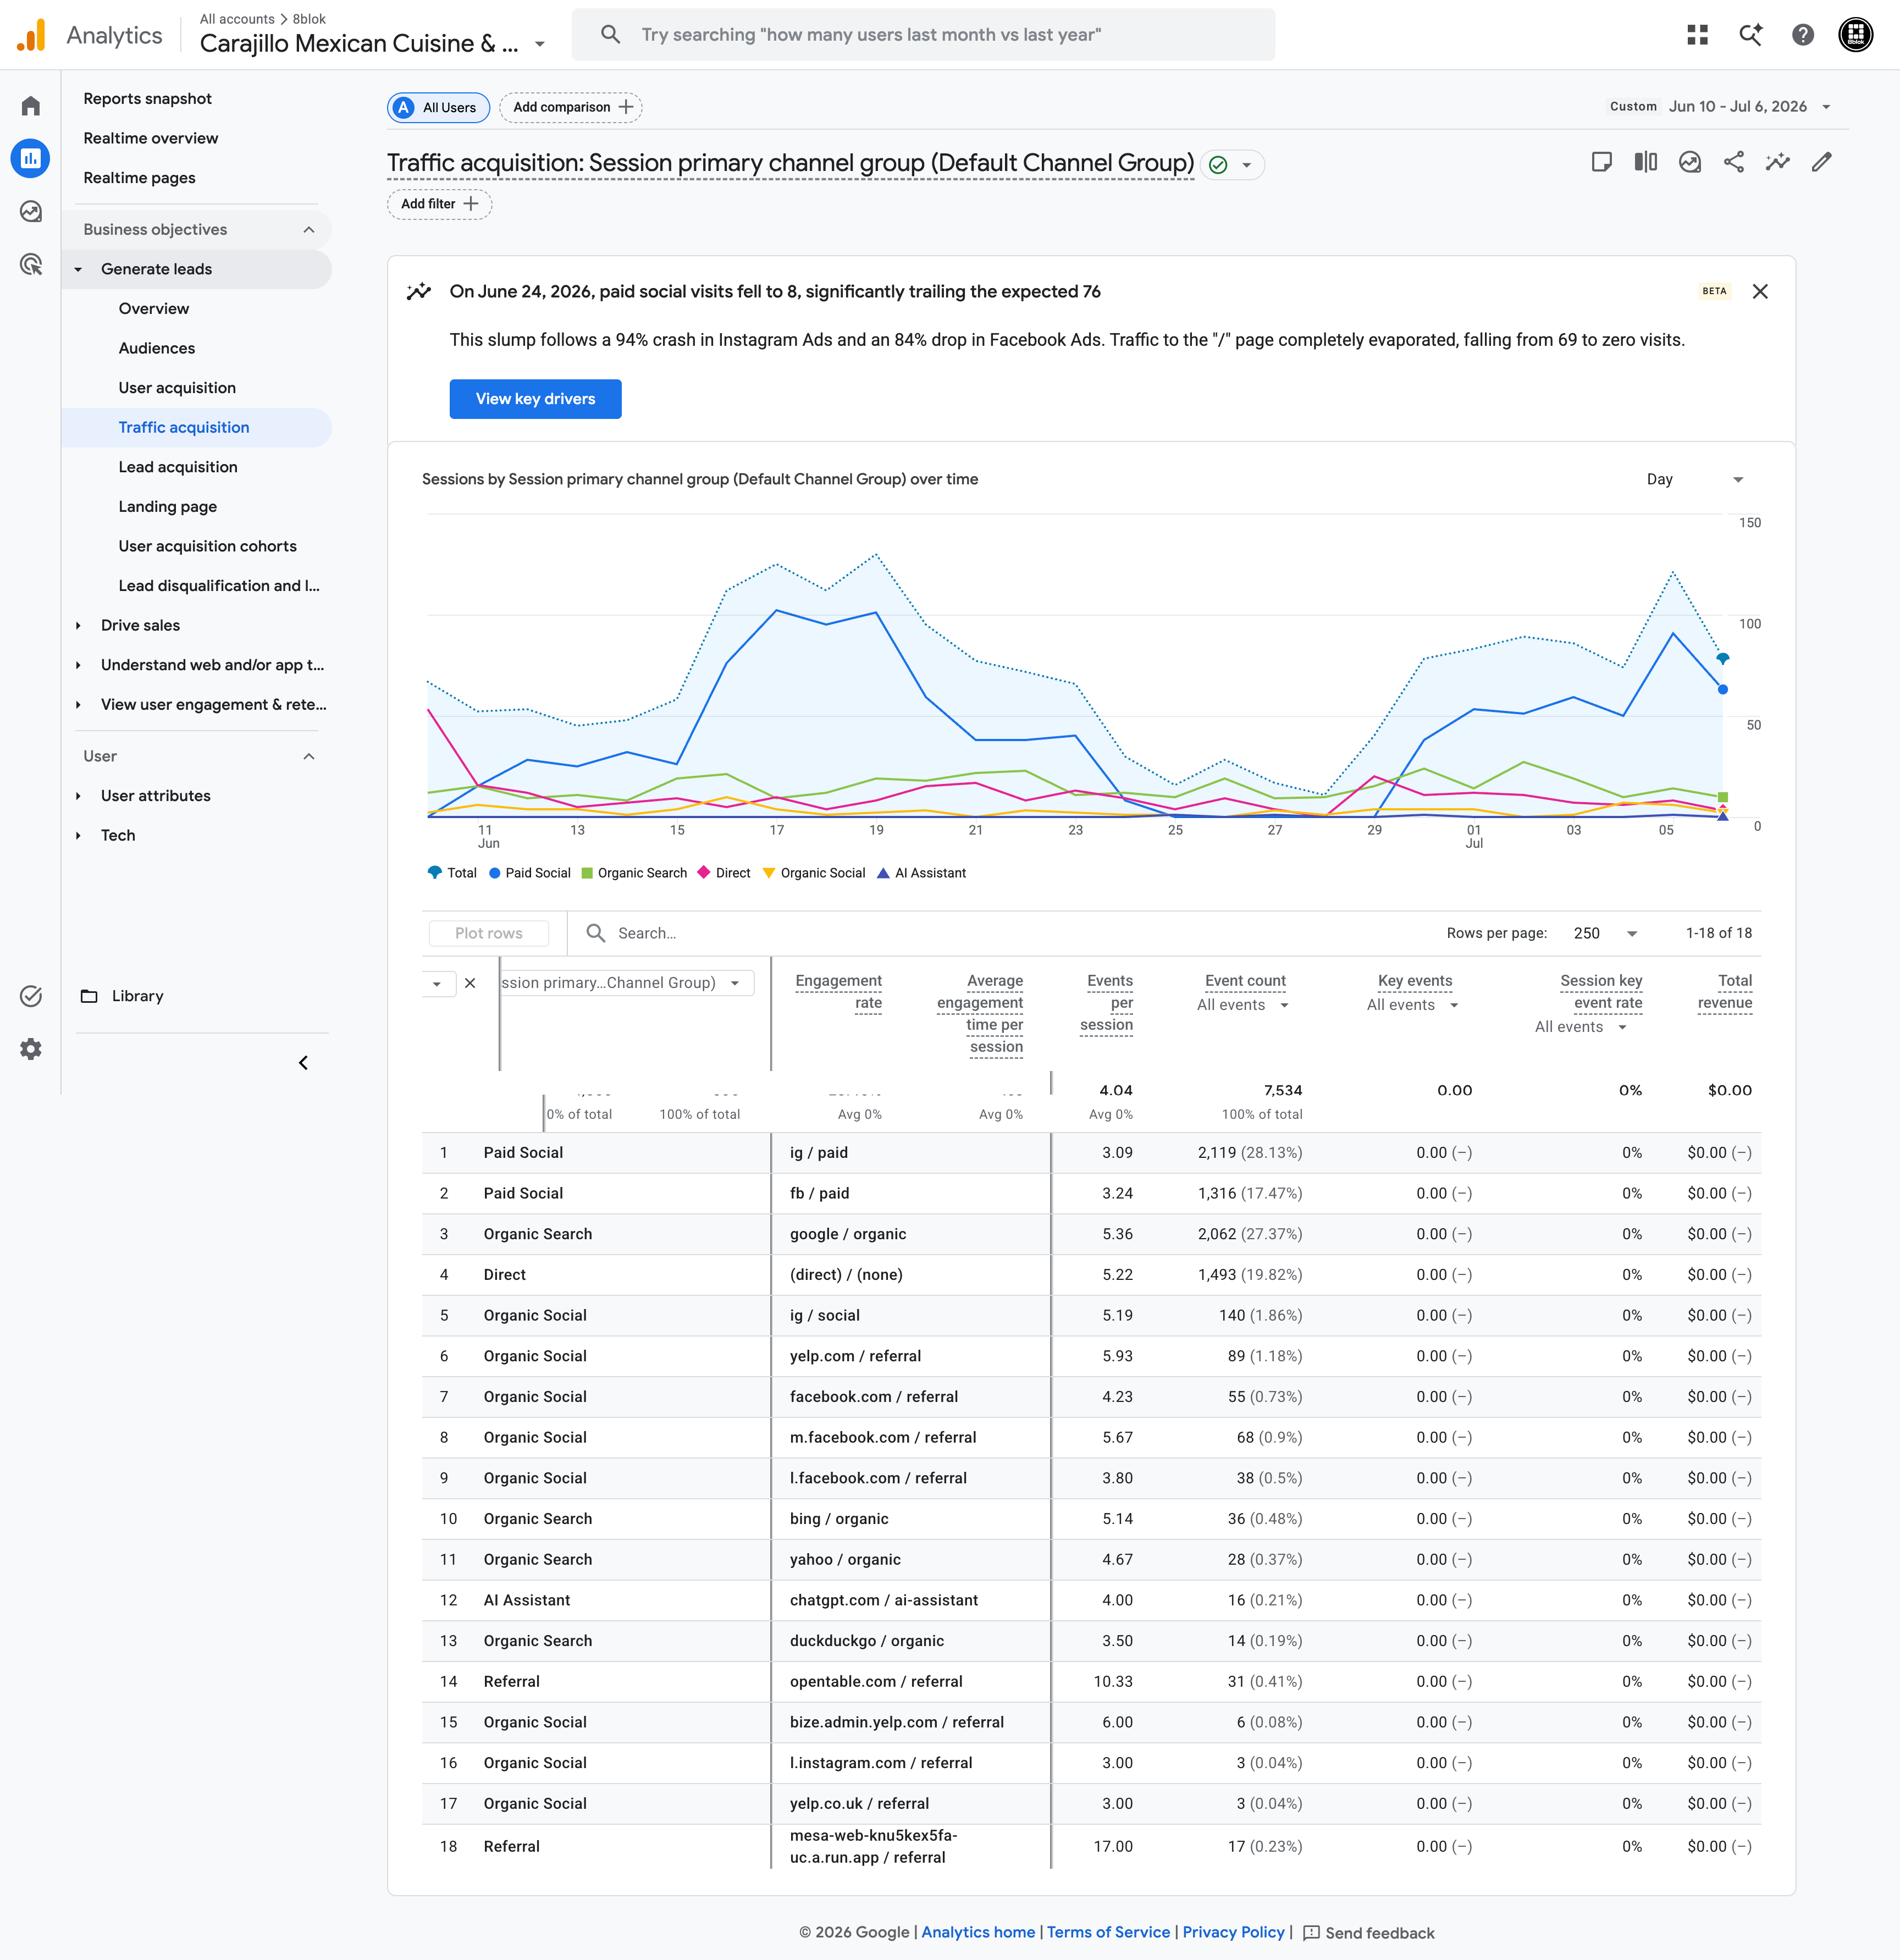Open the Home icon in left rail
Screen dimensions: 1900x1960
click(31, 106)
